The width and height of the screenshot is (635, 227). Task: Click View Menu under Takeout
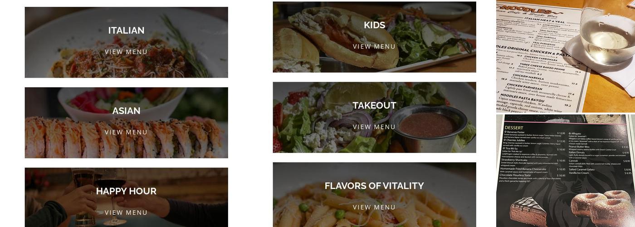coord(374,127)
